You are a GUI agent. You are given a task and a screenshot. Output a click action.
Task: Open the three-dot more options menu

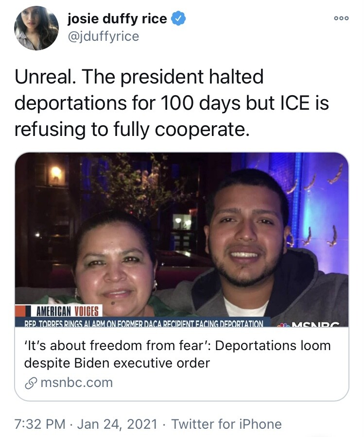tap(341, 18)
